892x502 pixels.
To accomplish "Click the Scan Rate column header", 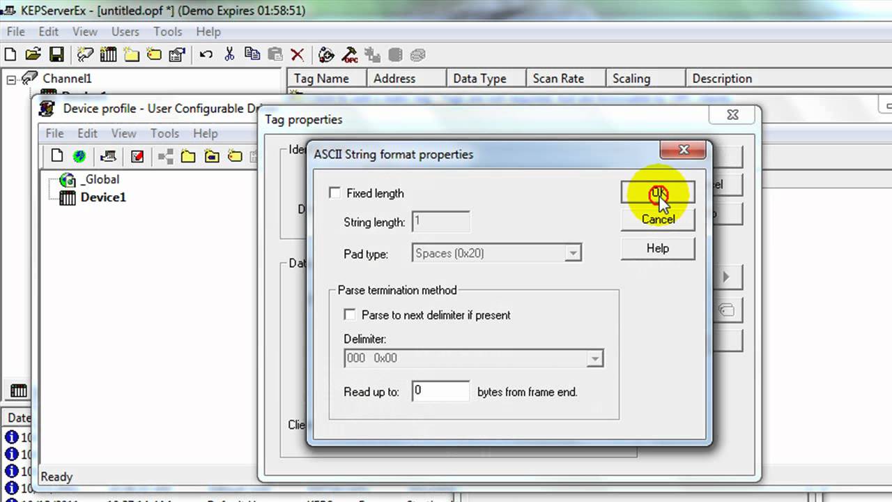I will coord(565,78).
